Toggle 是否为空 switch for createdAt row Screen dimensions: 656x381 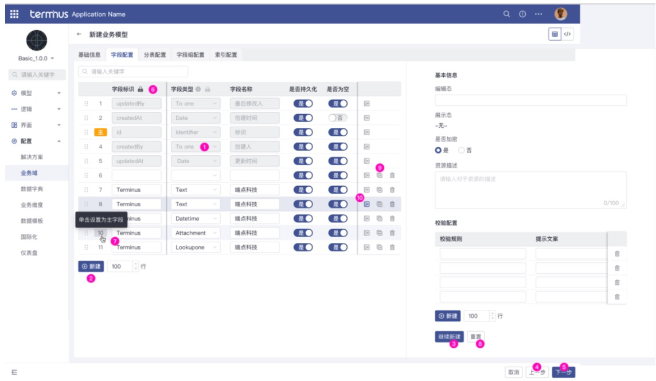coord(338,118)
